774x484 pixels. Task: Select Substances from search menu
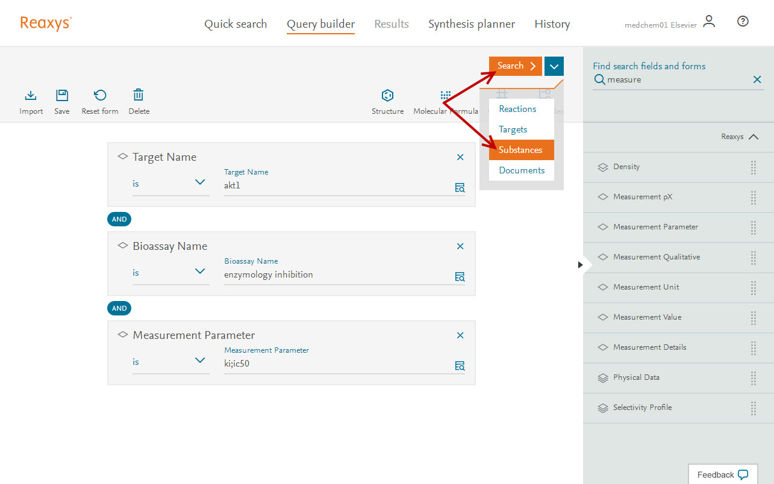coord(521,150)
